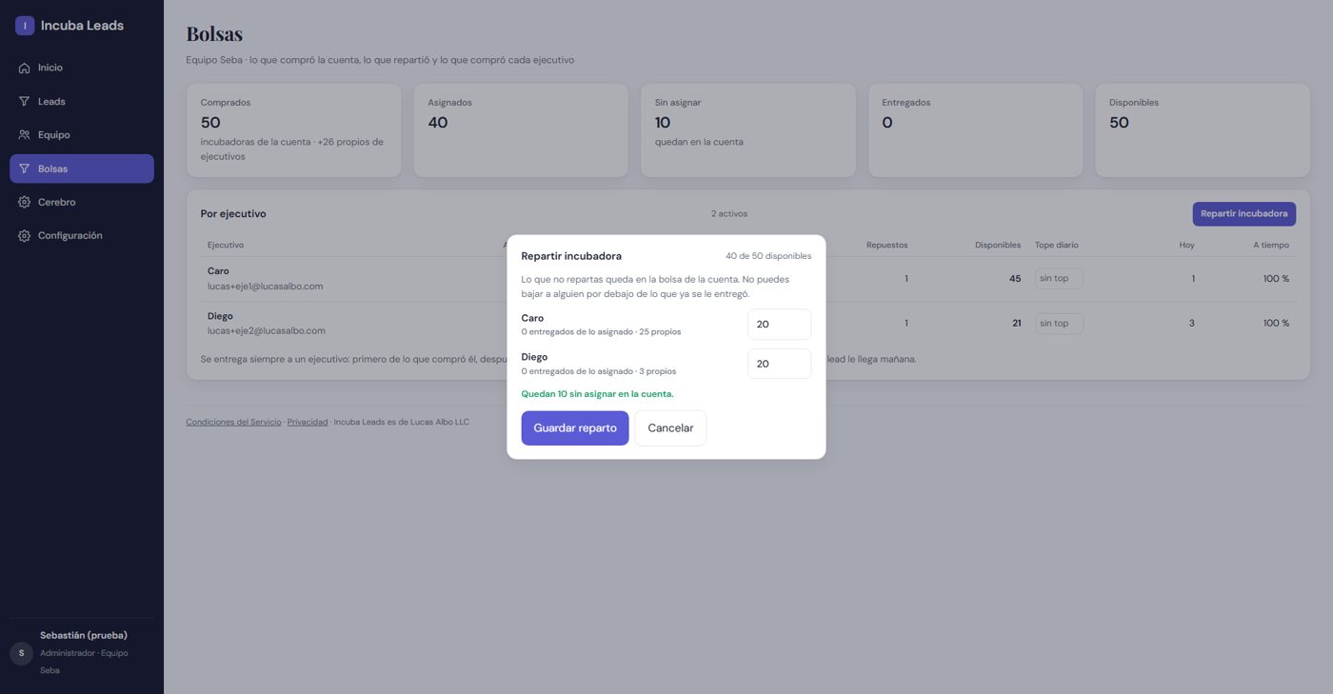Open the Equipo menu item
Image resolution: width=1333 pixels, height=694 pixels.
pyautogui.click(x=82, y=135)
